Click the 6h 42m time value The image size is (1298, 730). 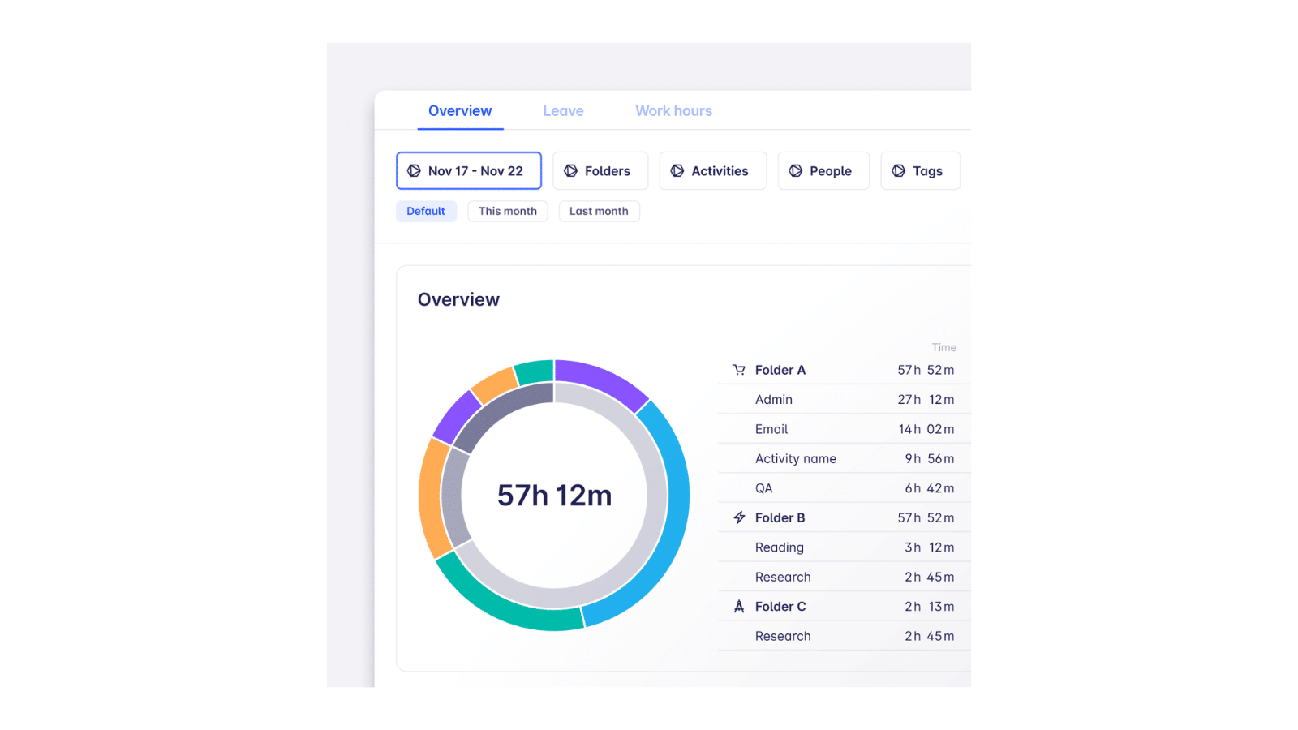coord(930,488)
